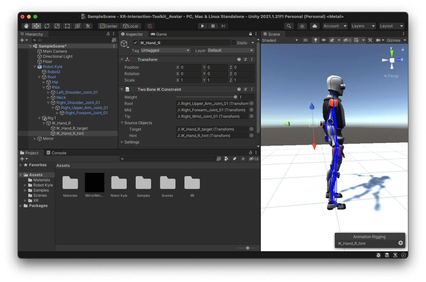
Task: Expand the Hip bone in Hierarchy
Action: pos(44,82)
